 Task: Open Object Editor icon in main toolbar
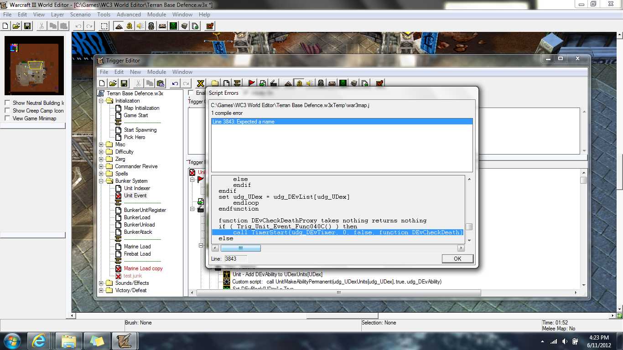(x=151, y=26)
